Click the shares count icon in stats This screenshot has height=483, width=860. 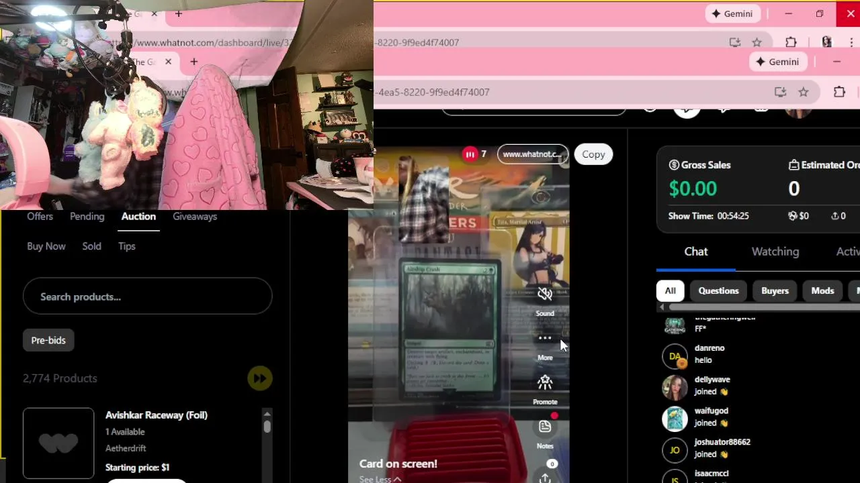point(834,216)
